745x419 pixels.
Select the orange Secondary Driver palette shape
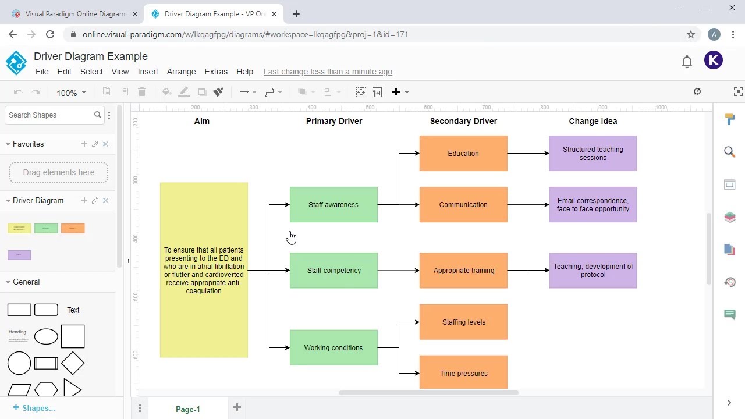[73, 228]
